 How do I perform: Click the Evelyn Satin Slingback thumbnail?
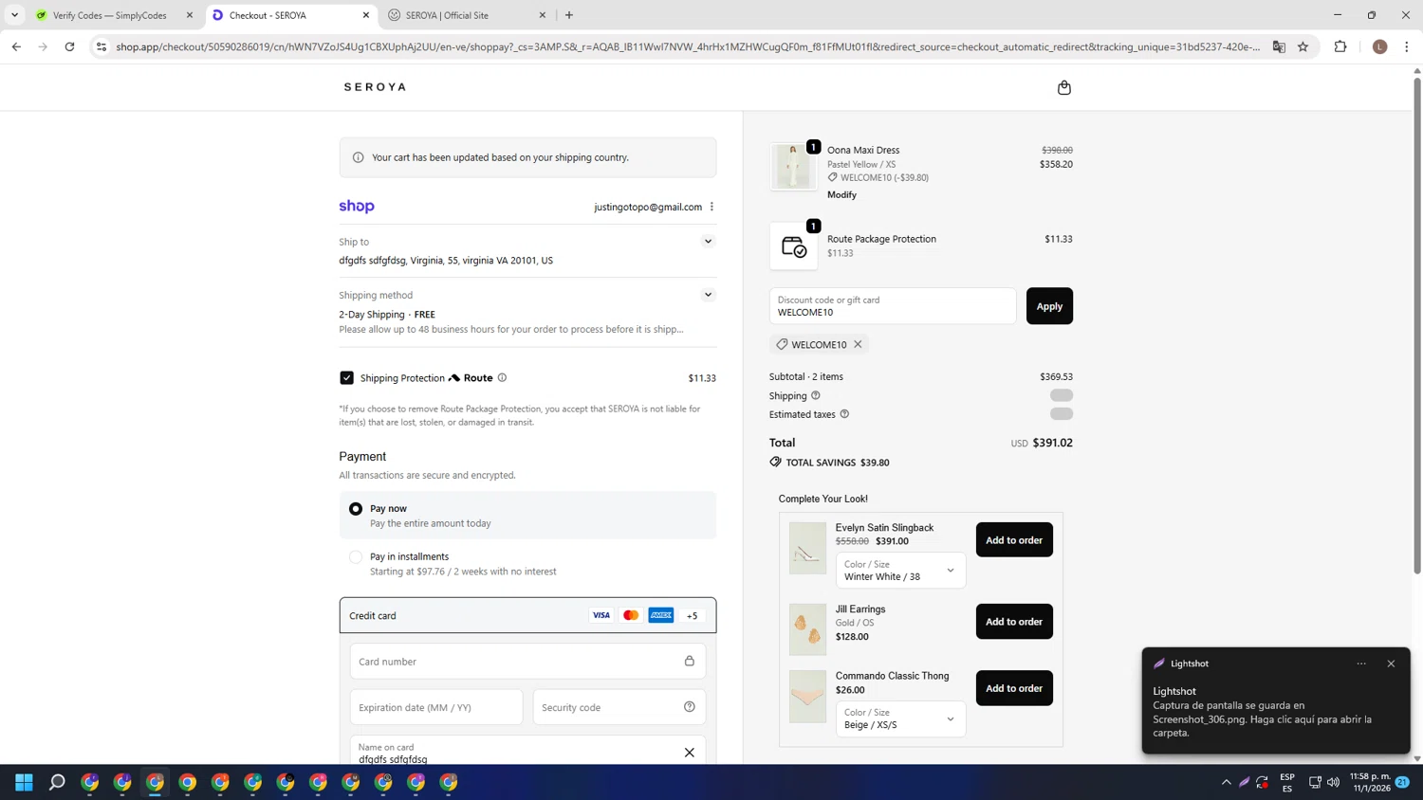[807, 548]
